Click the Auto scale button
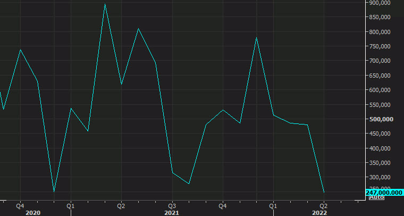This screenshot has height=216, width=404. (x=376, y=197)
